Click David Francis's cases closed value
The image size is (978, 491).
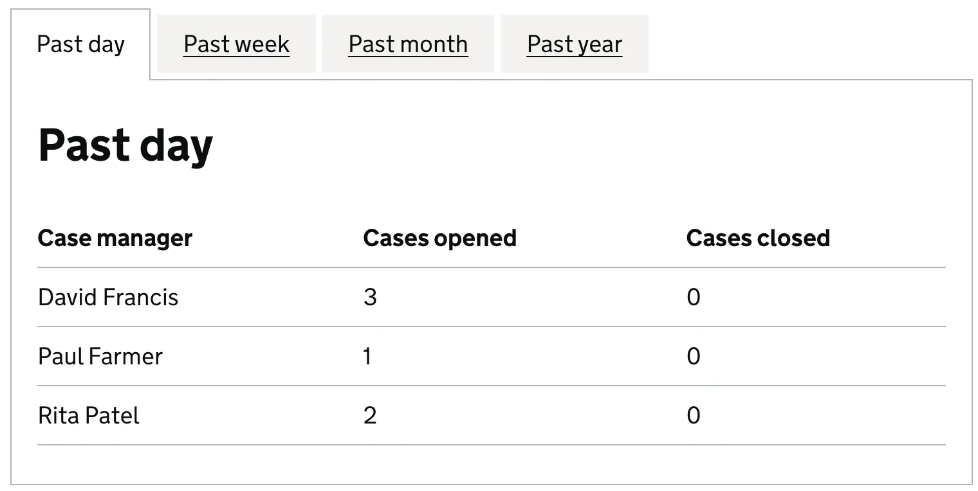(694, 298)
